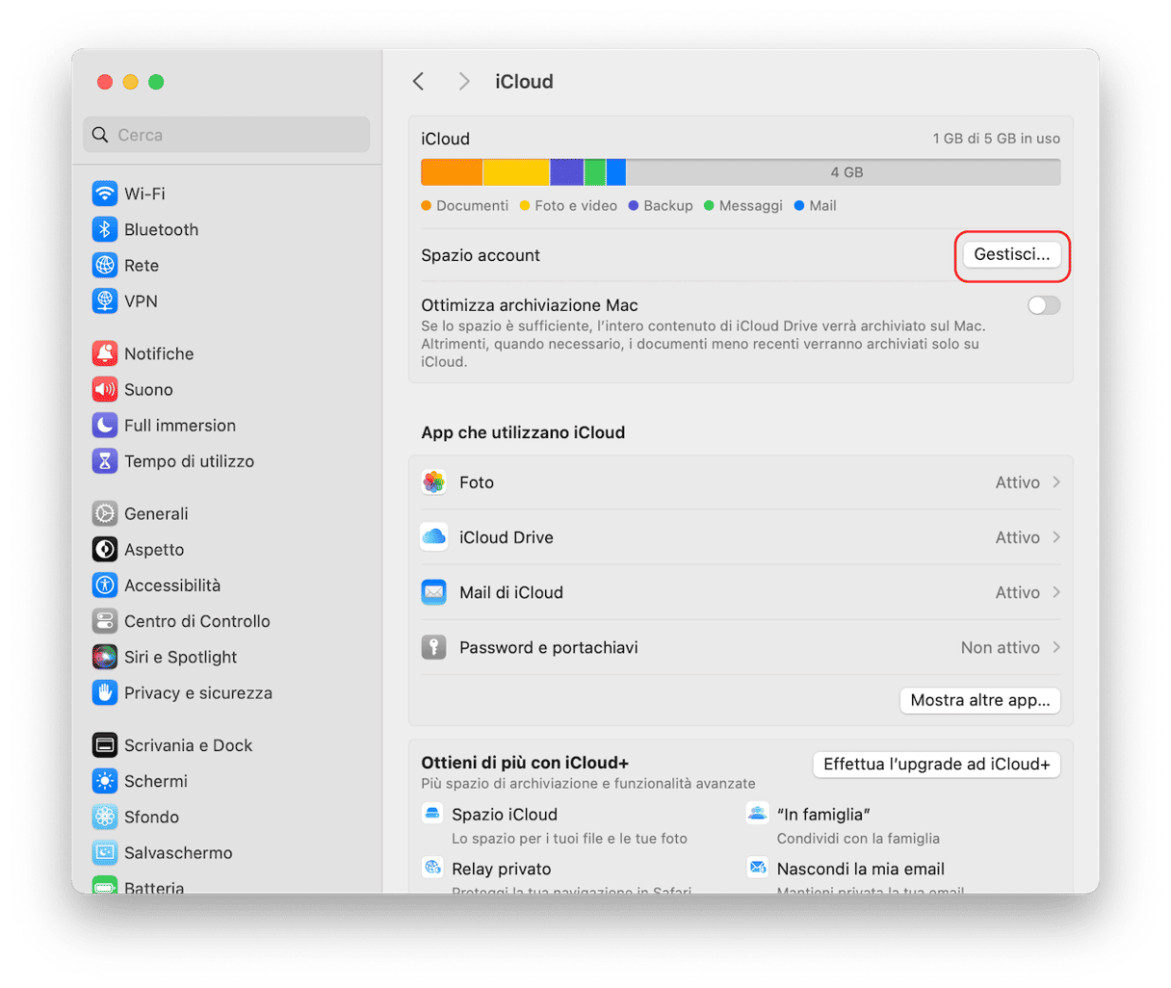Select the Scrivania e Dock icon

[104, 744]
